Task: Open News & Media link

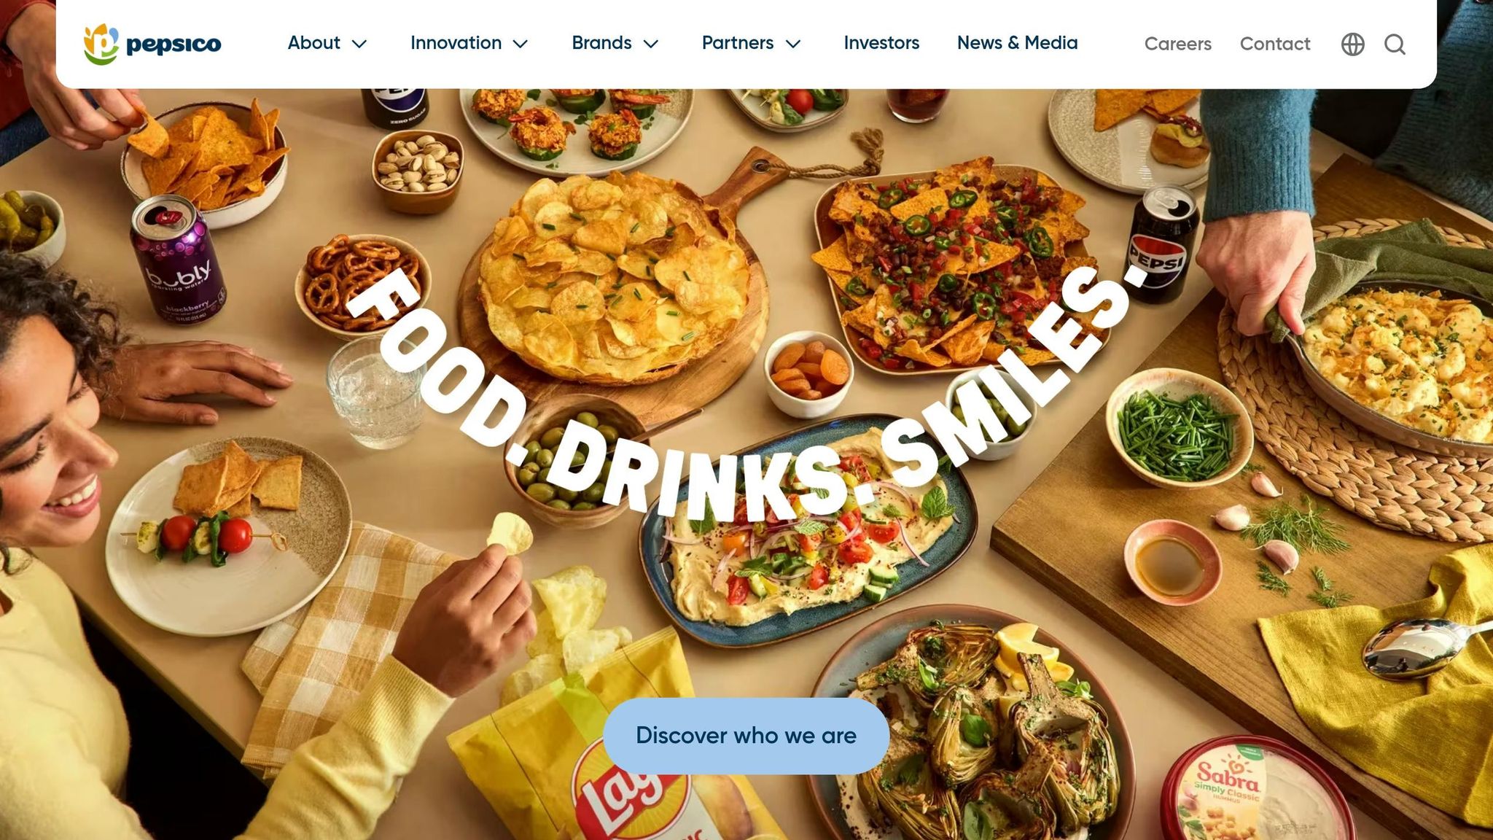Action: [1017, 43]
